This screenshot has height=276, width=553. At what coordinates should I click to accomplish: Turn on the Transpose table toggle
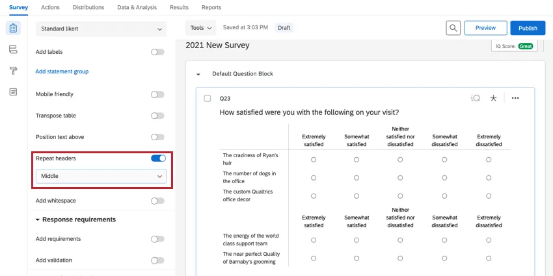157,116
